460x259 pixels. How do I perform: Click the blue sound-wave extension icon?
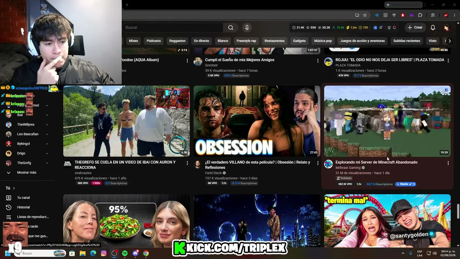tap(377, 15)
